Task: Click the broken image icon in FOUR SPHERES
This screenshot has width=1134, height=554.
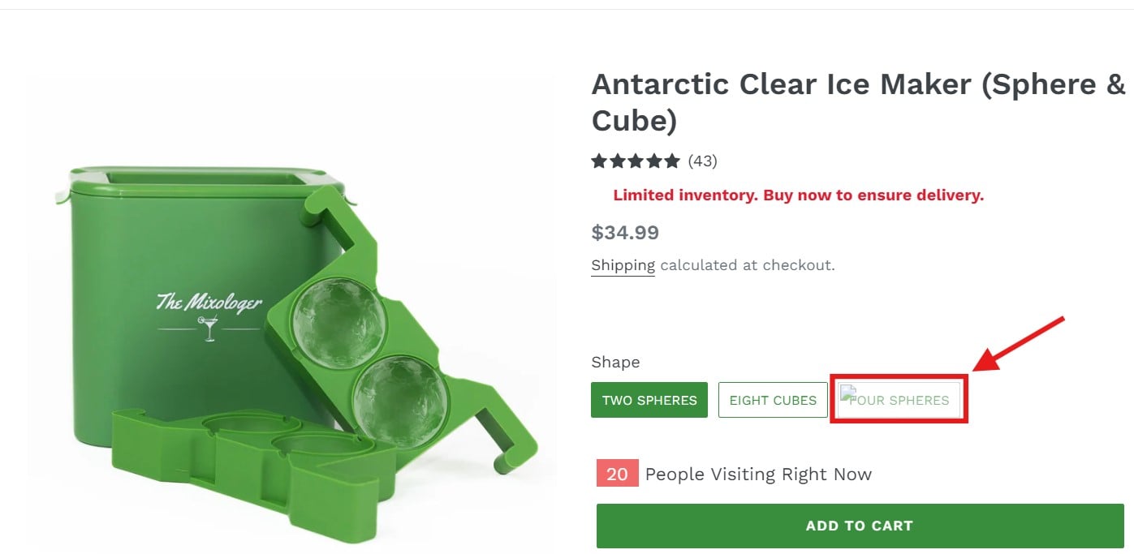Action: point(848,395)
